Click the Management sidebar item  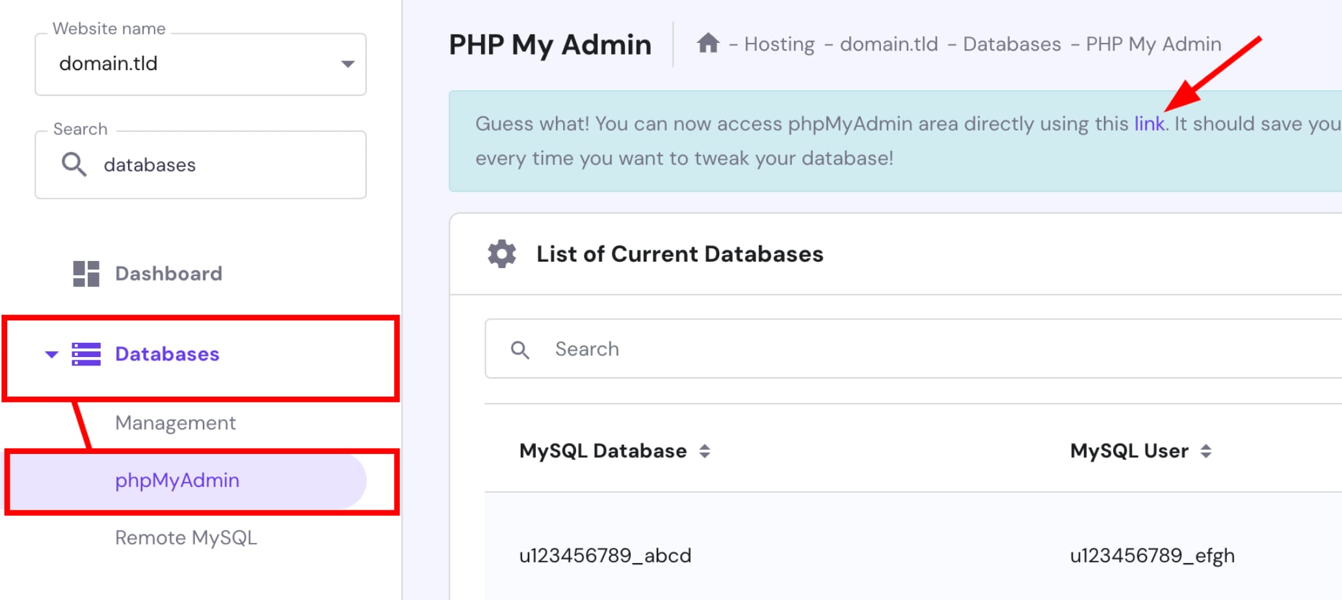tap(175, 423)
